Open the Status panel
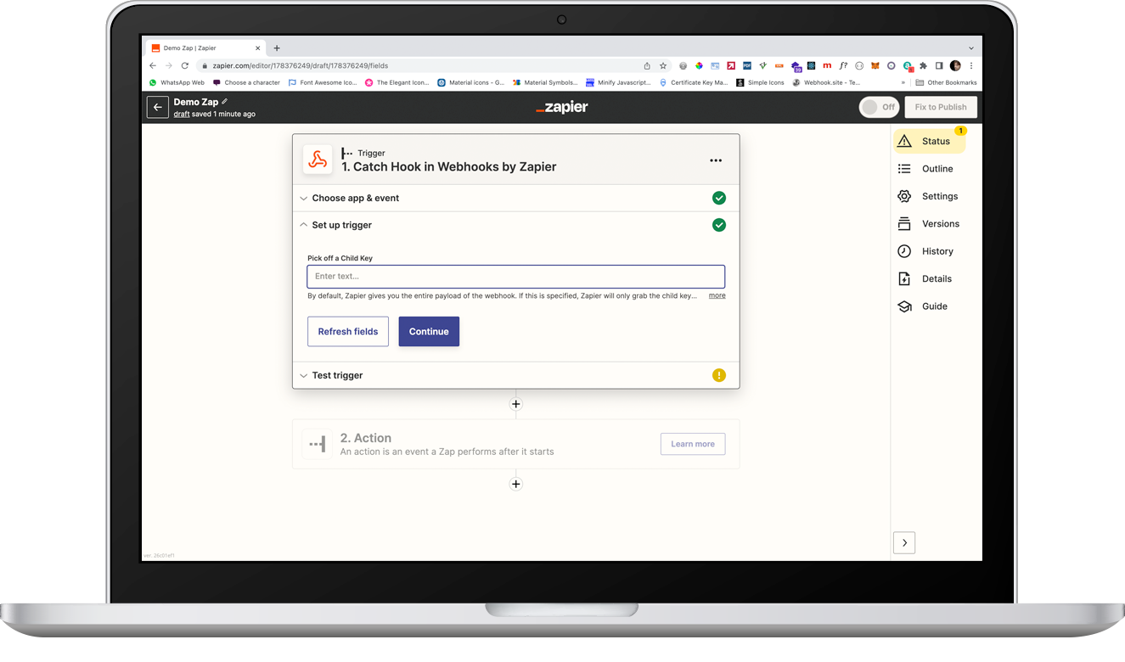 [x=934, y=141]
